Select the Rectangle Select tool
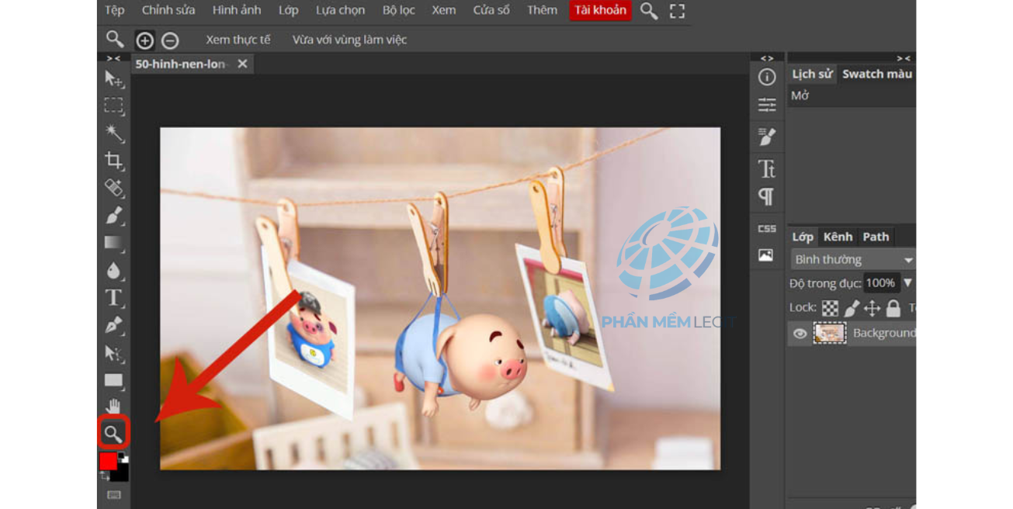Viewport: 1013px width, 509px height. (x=113, y=106)
